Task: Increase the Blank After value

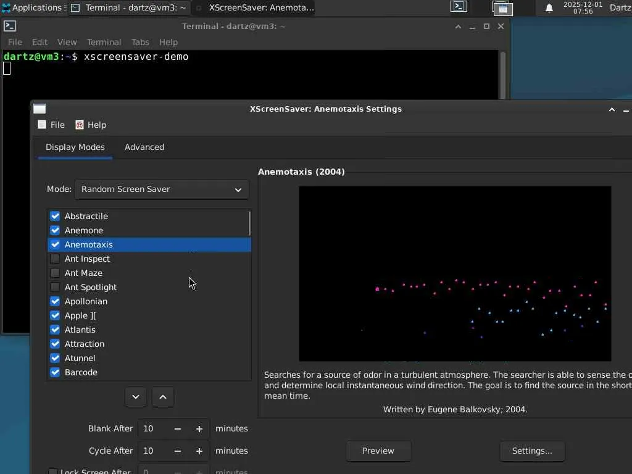Action: click(x=199, y=429)
